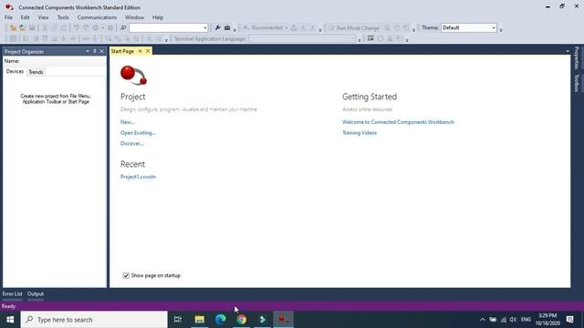584x328 pixels.
Task: Open the Project Organizer window position dropdown
Action: [88, 51]
